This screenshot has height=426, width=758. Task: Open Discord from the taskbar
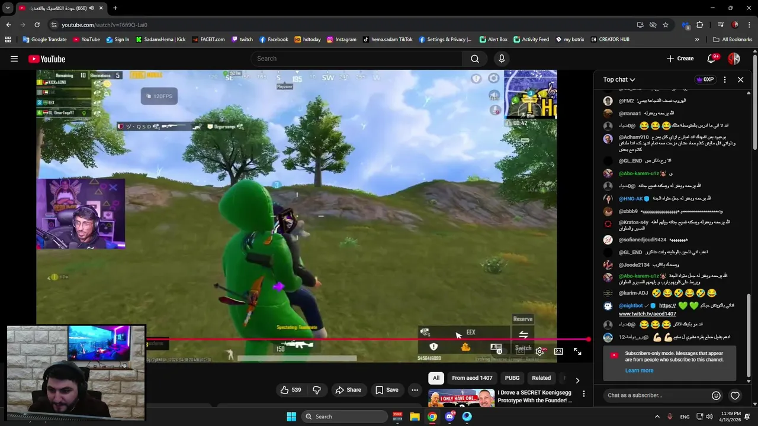coord(449,417)
